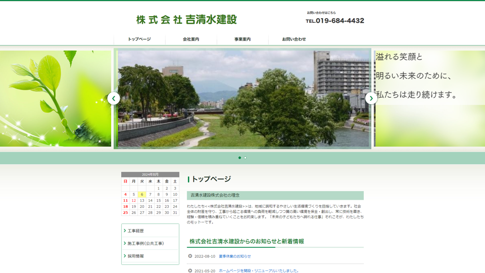Viewport: 485px width, 273px height.
Task: Open the トップページ navigation menu item
Action: [x=139, y=39]
